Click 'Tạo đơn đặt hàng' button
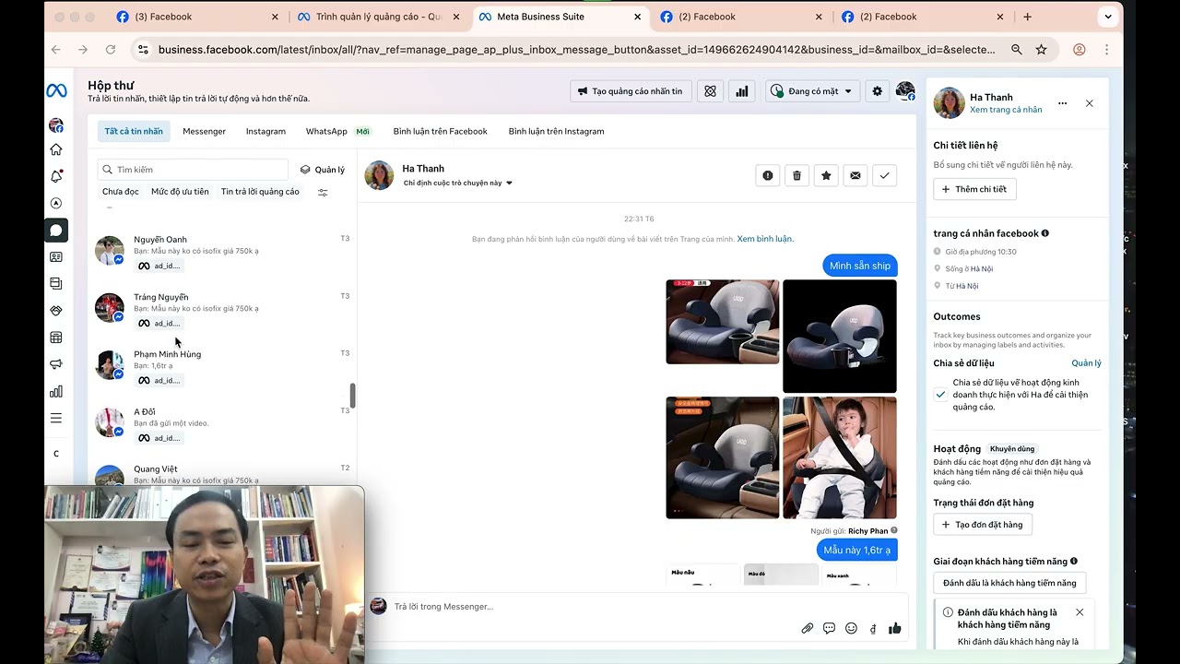This screenshot has height=664, width=1180. pos(983,525)
